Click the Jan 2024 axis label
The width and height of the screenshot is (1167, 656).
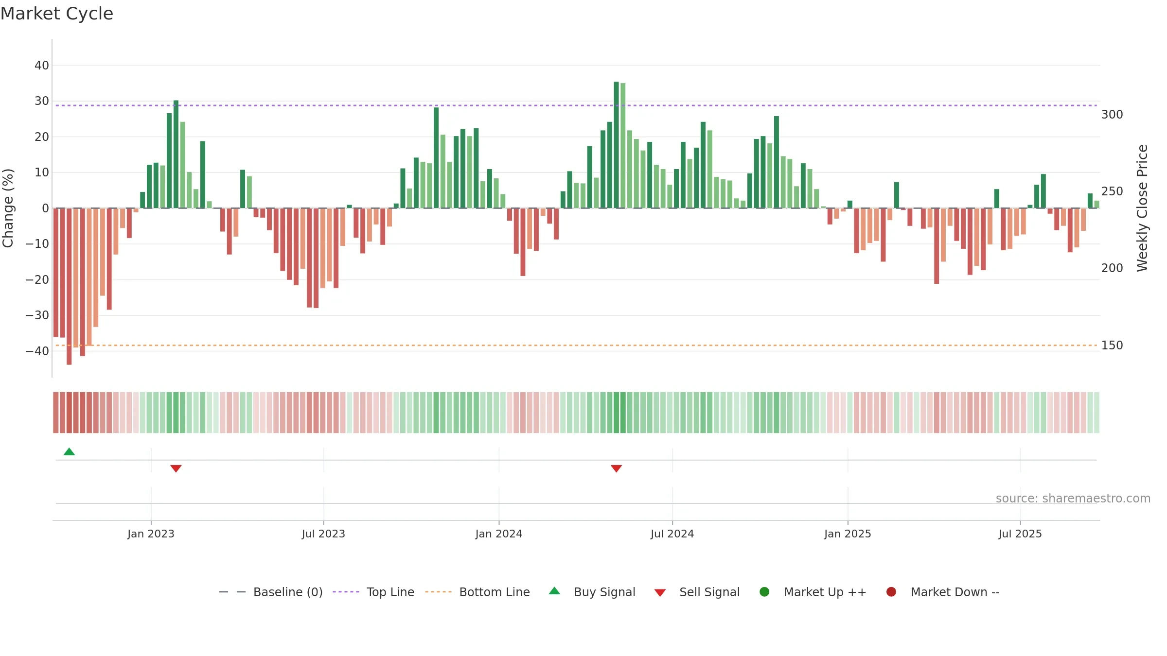click(499, 534)
